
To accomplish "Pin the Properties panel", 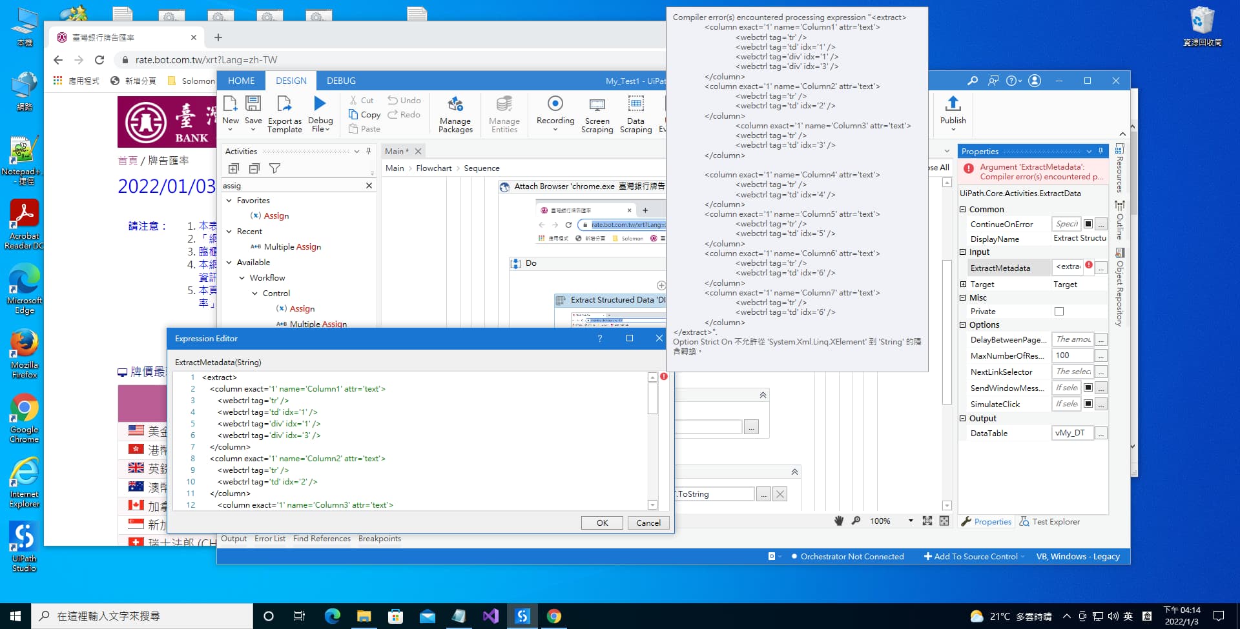I will pos(1101,151).
